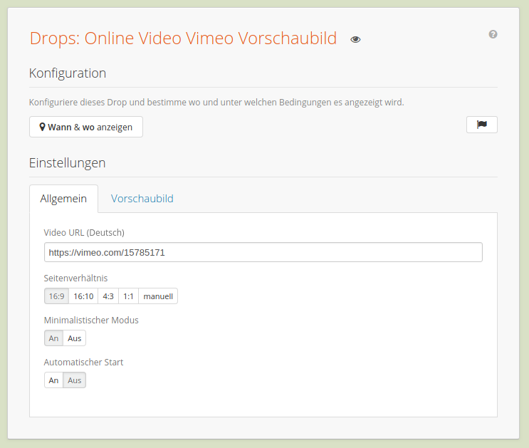Set Automatischer Start to Aus
Screen dimensions: 529x448
(75, 380)
